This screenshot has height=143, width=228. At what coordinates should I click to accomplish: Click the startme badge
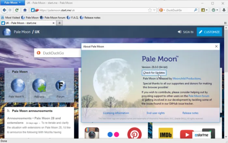click(x=201, y=135)
